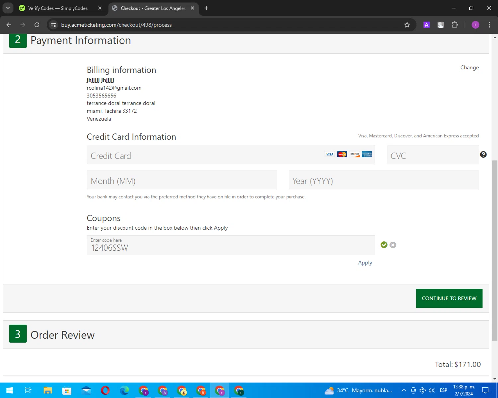
Task: Open Task View on the taskbar
Action: point(28,390)
